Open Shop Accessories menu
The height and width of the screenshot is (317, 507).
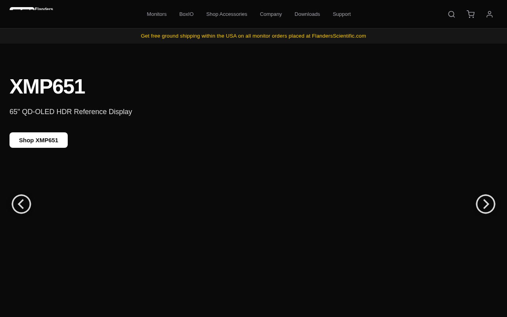[227, 14]
